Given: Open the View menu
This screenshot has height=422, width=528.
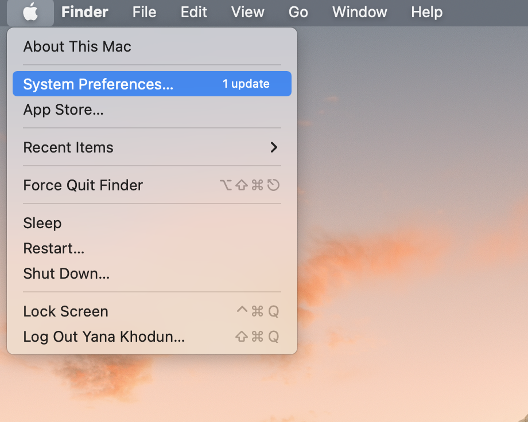Looking at the screenshot, I should click(247, 12).
